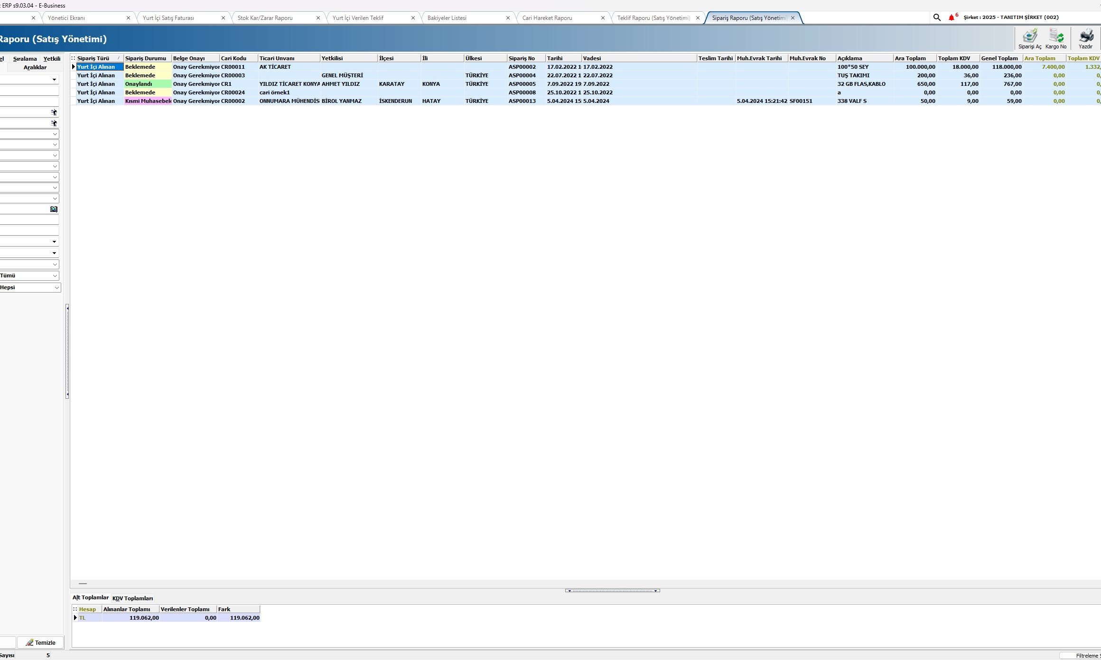Click the green Onaylandı status cell
1101x660 pixels.
(147, 84)
